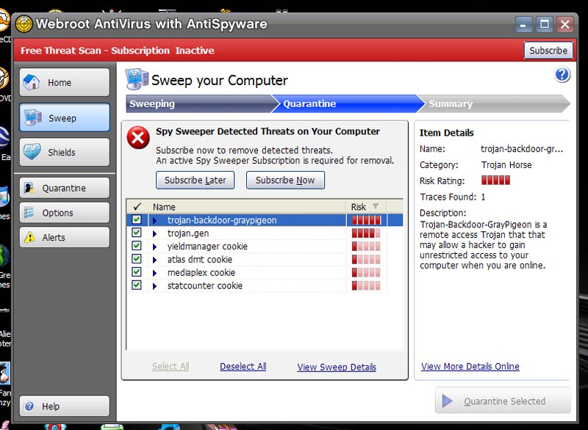Click Subscribe Now button
The width and height of the screenshot is (588, 430).
pos(285,180)
